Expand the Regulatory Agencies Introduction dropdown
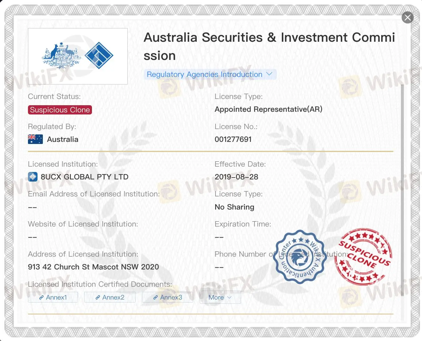This screenshot has height=341, width=422. click(x=210, y=74)
